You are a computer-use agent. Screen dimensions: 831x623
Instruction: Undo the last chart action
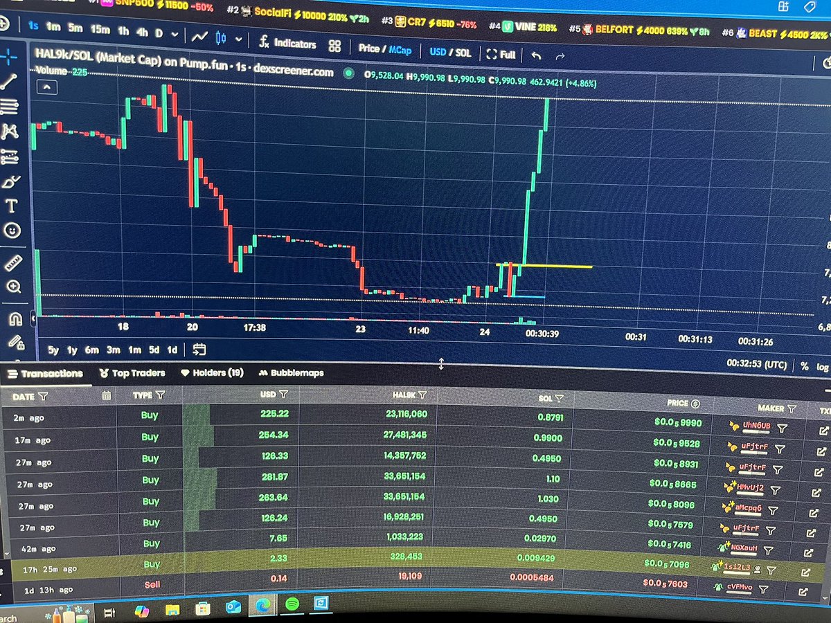[x=536, y=55]
